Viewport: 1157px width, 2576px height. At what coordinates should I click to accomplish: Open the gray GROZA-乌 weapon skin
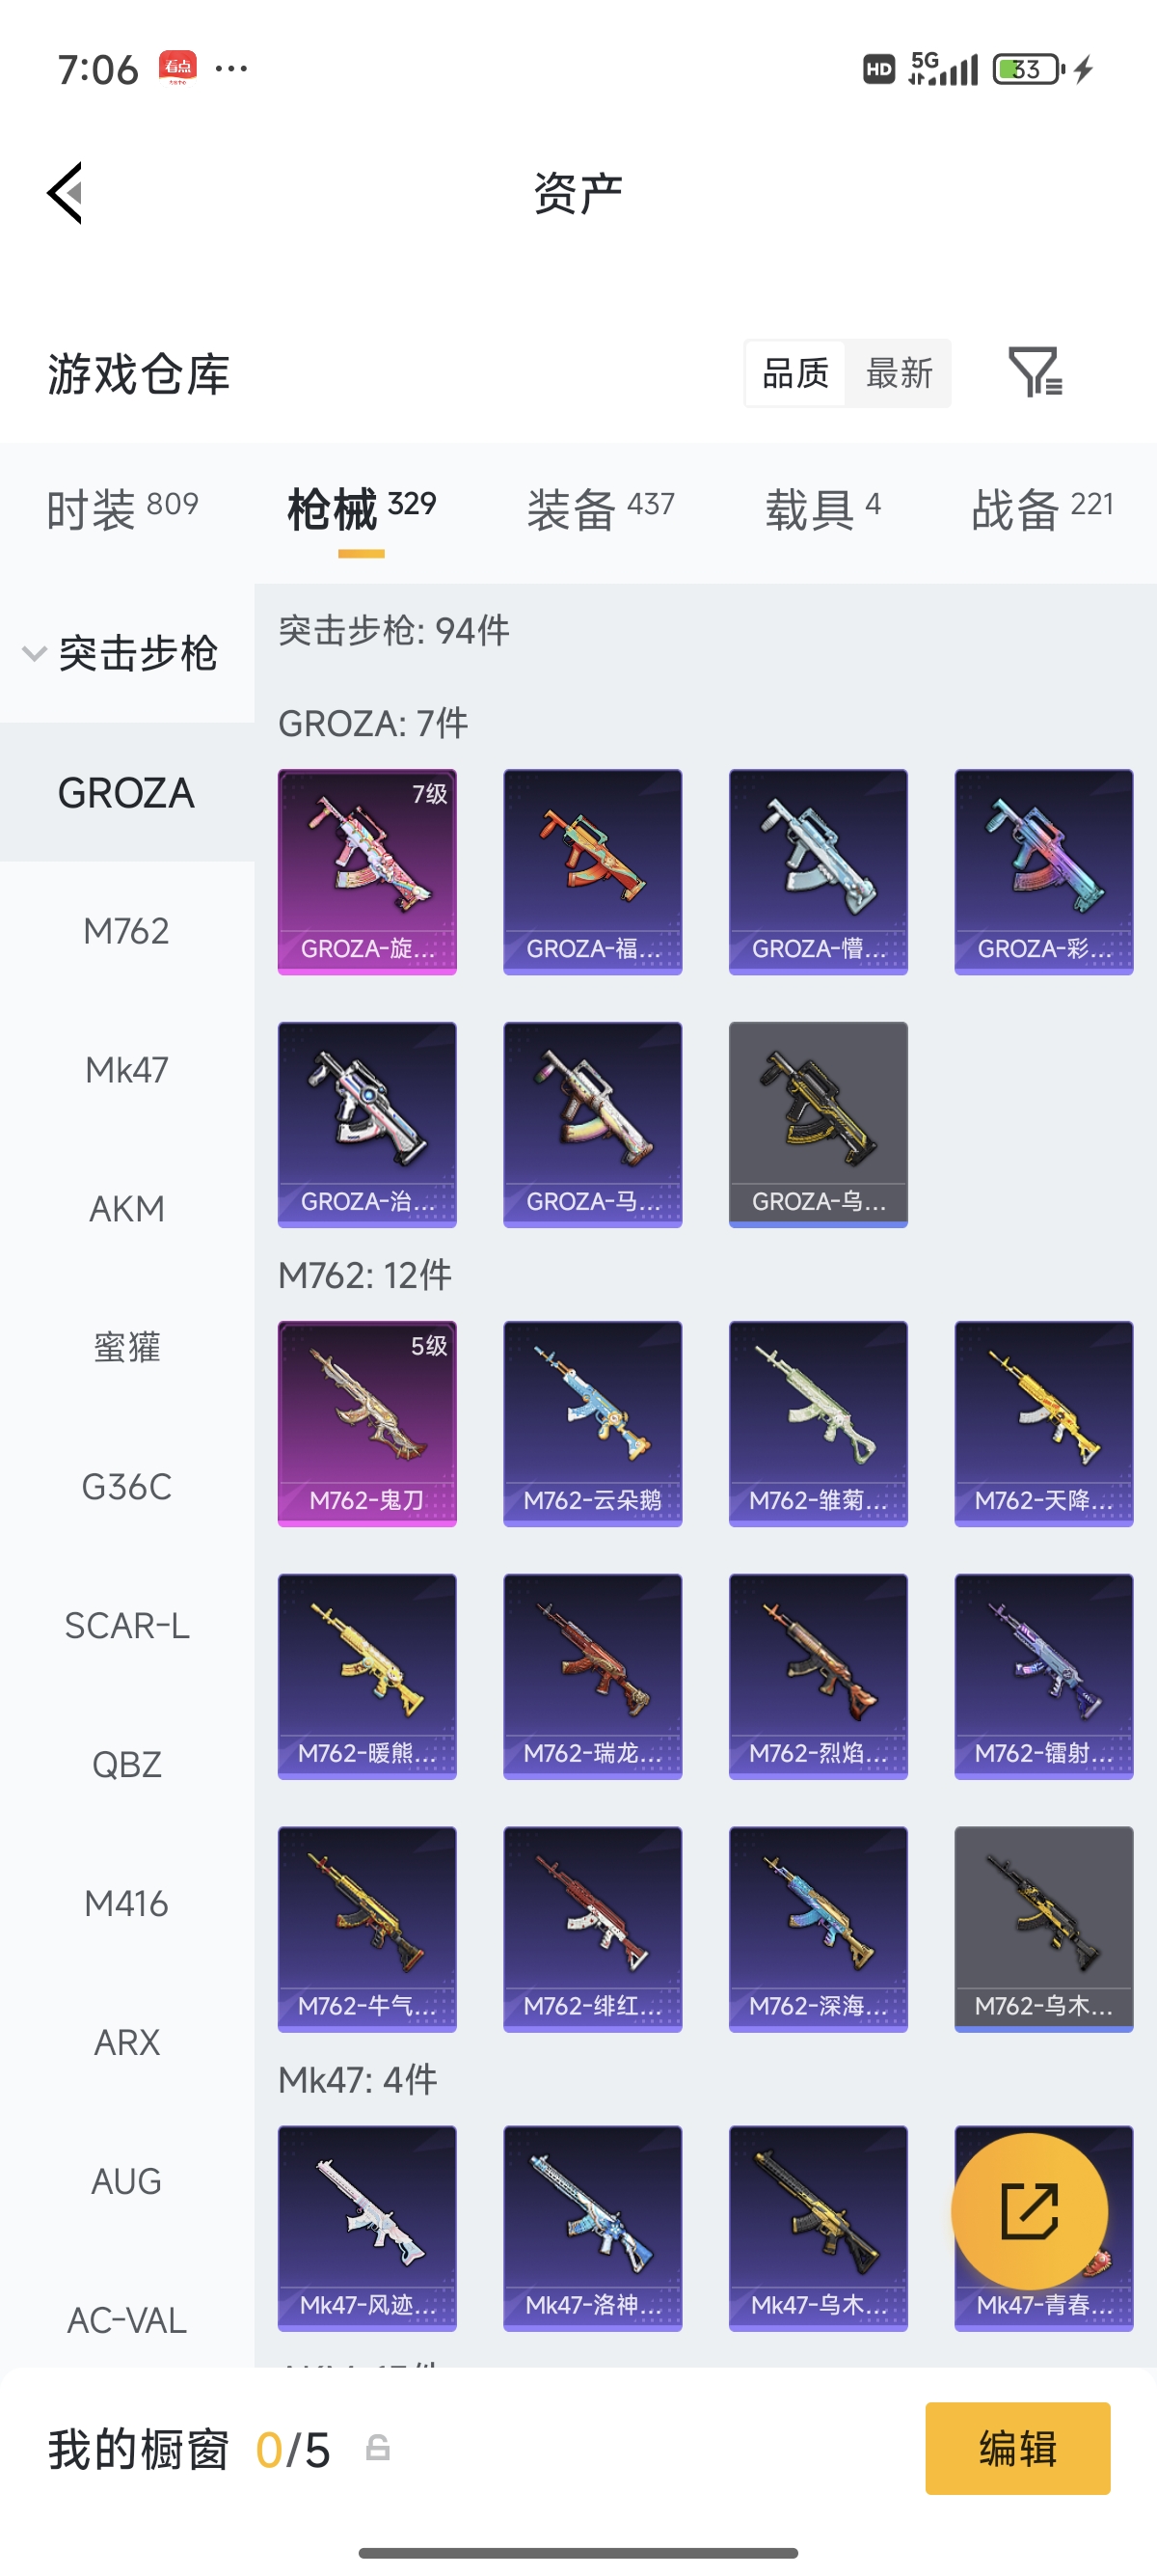click(819, 1124)
